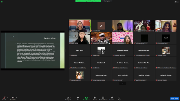The image size is (180, 101).
Task: Select Indah Junita's video tile
Action: point(80,38)
